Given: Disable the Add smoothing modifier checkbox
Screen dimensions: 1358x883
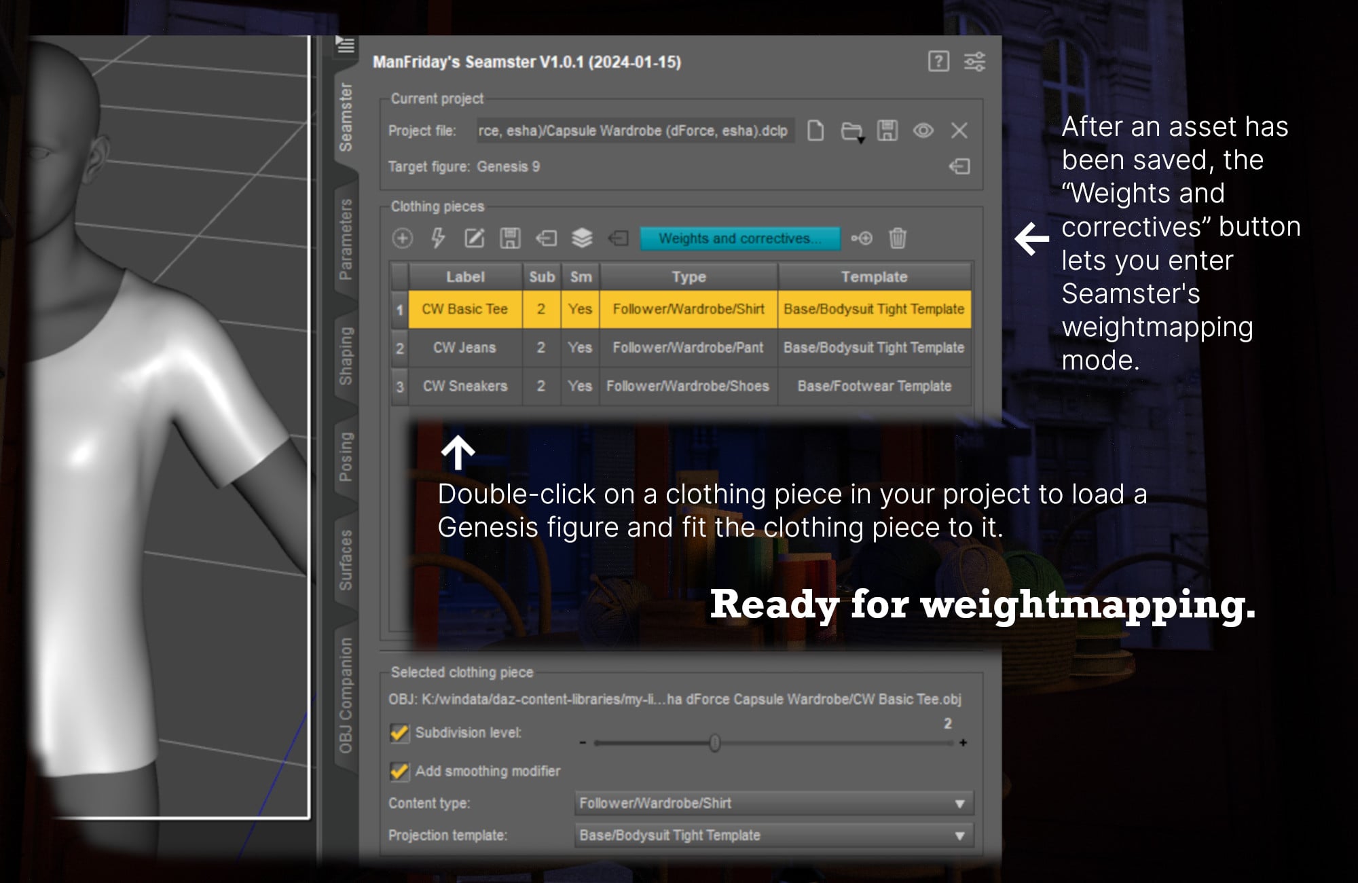Looking at the screenshot, I should 399,772.
